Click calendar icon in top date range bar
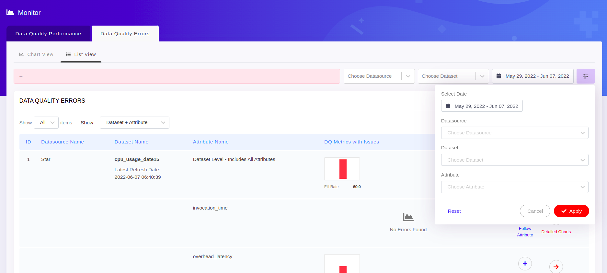The height and width of the screenshot is (273, 607). coord(499,76)
